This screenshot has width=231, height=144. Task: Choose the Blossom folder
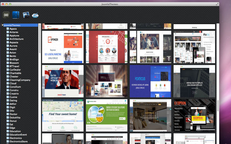pyautogui.click(x=14, y=63)
